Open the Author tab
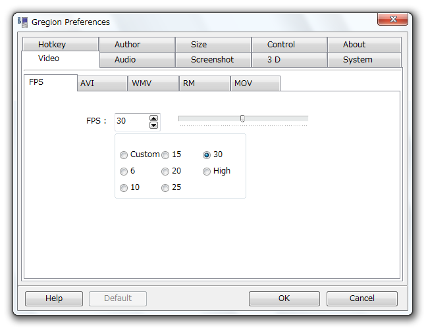The image size is (428, 330). point(137,45)
